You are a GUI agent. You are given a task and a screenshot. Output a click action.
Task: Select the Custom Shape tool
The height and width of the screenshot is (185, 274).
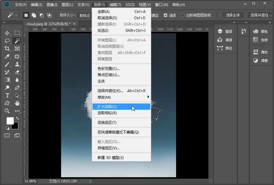coord(7,103)
